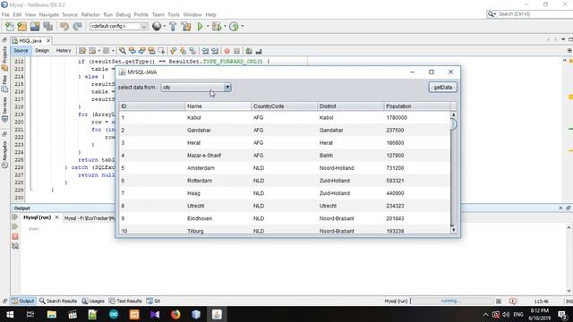The image size is (573, 322).
Task: Click the getData button
Action: 443,88
